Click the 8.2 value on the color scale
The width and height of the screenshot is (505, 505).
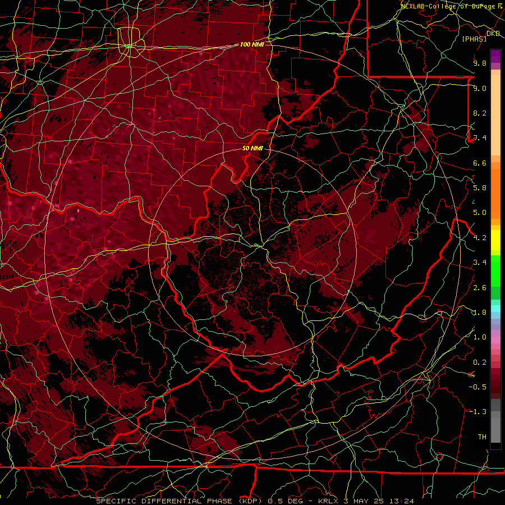coord(480,113)
